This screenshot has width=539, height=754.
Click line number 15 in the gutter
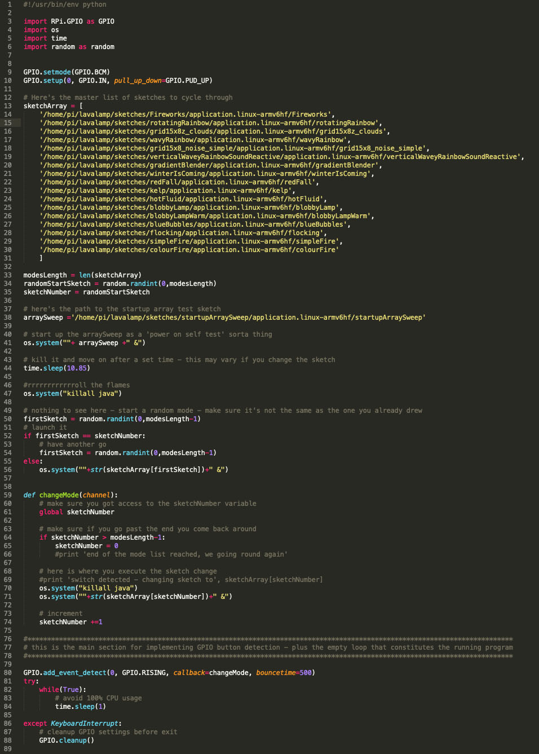8,123
